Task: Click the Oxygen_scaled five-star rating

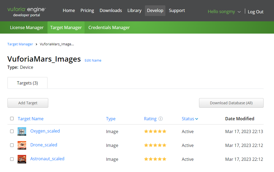Action: tap(155, 131)
